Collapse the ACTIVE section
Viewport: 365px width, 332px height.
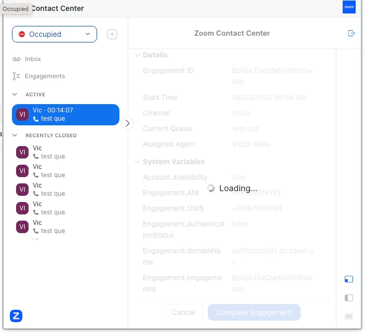click(x=15, y=94)
